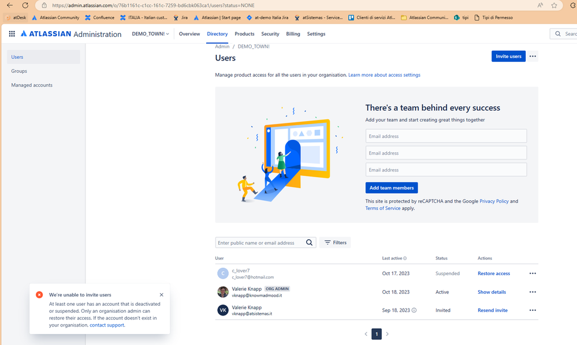Open the Filters control
This screenshot has width=577, height=345.
[x=335, y=242]
